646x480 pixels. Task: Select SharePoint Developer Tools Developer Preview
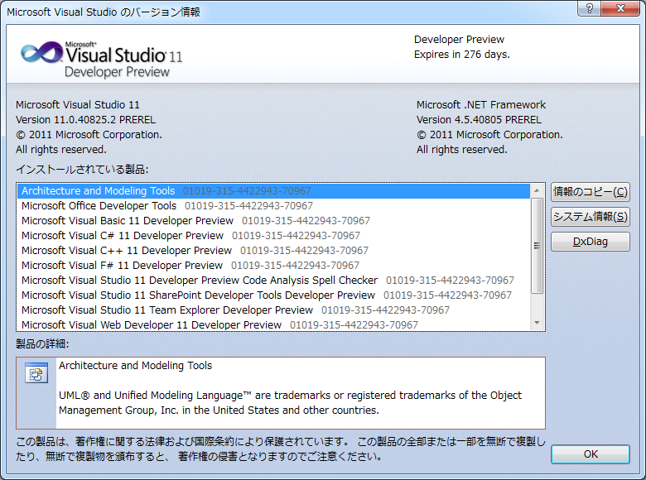(x=198, y=295)
